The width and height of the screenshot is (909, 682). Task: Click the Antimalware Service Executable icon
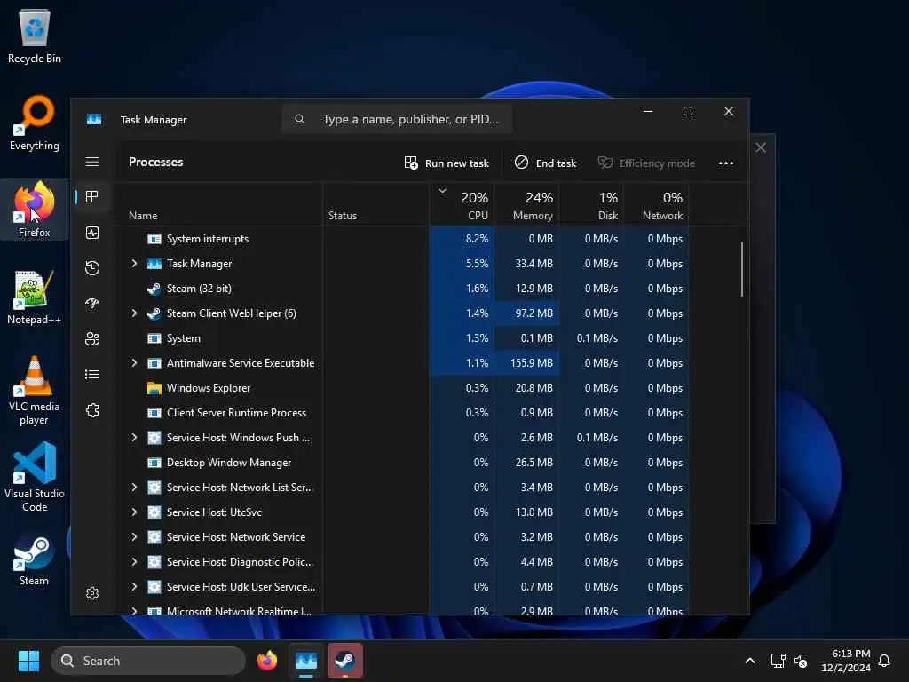pos(154,363)
